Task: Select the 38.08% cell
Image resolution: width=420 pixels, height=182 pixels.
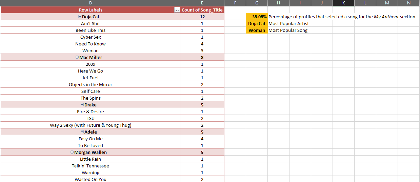Action: pos(257,17)
